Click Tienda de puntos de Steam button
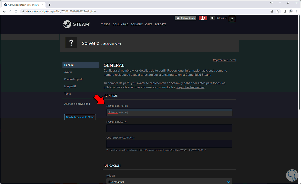301x184 pixels. pyautogui.click(x=80, y=117)
